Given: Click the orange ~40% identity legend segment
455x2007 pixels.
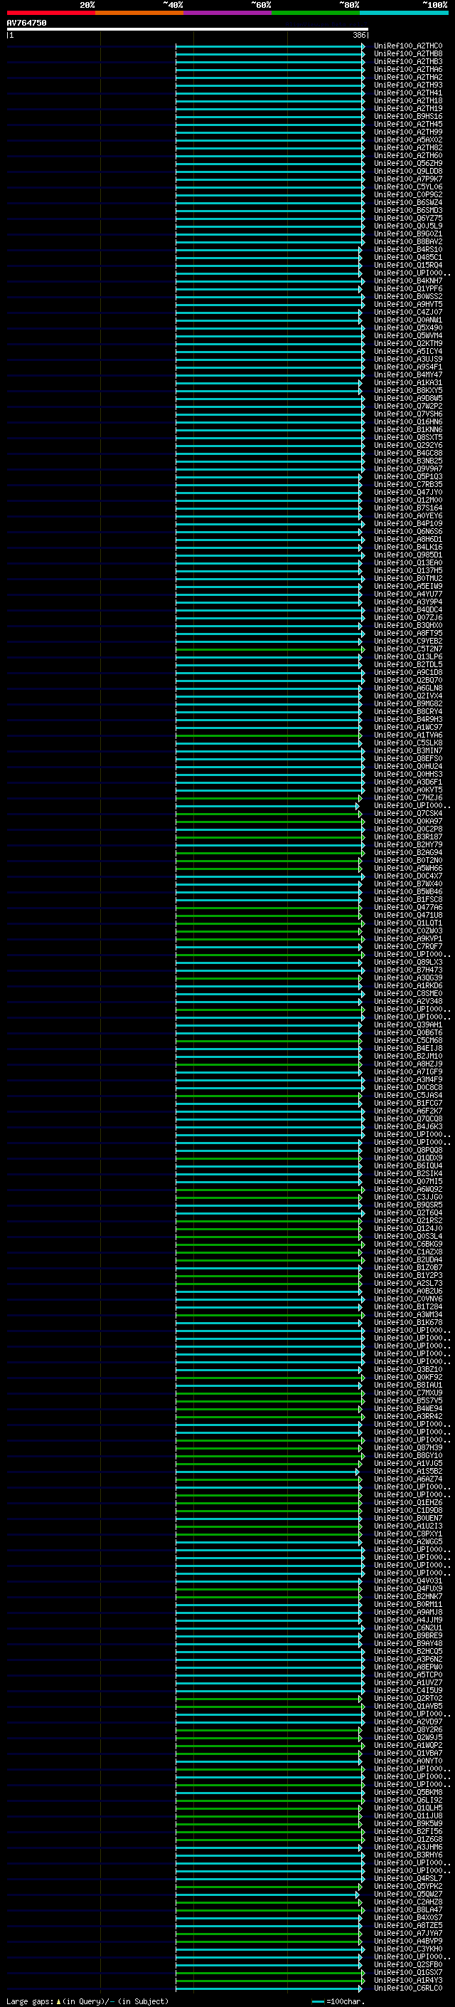Looking at the screenshot, I should pyautogui.click(x=139, y=13).
